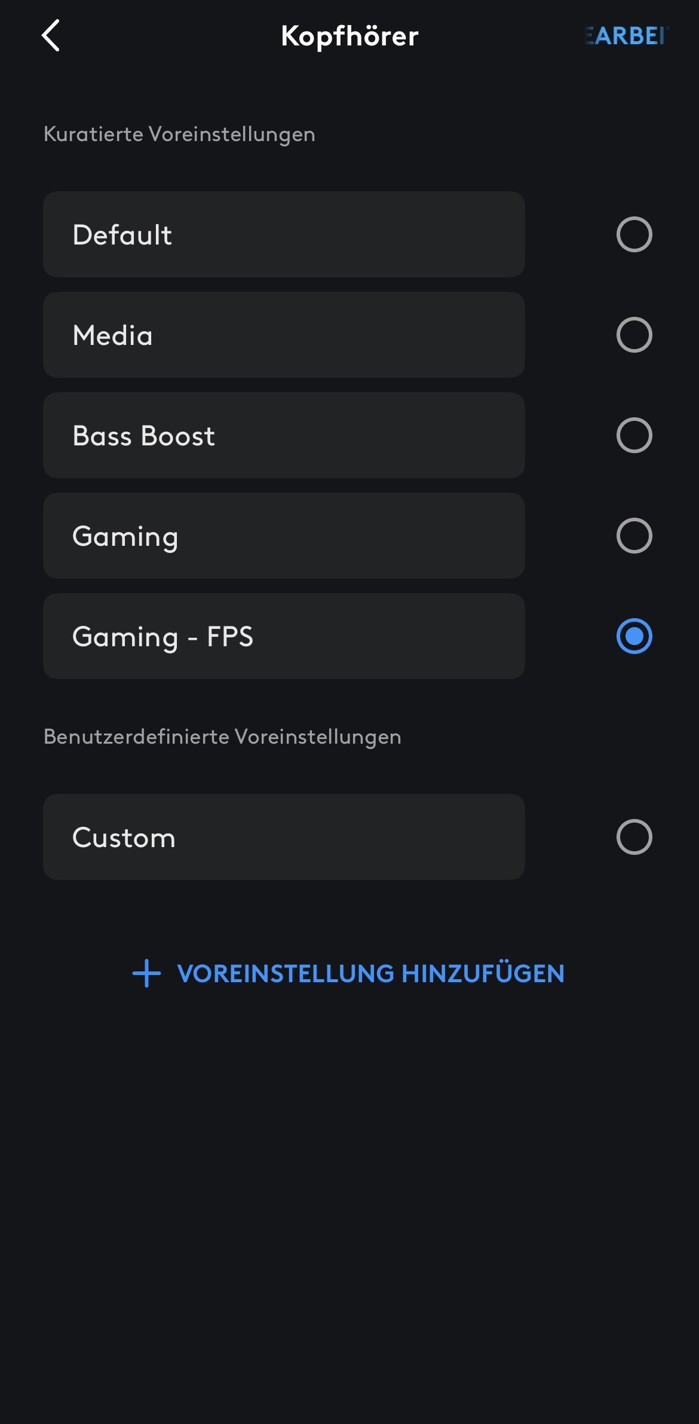699x1424 pixels.
Task: Click the selected Gaming - FPS radio button
Action: tap(634, 636)
